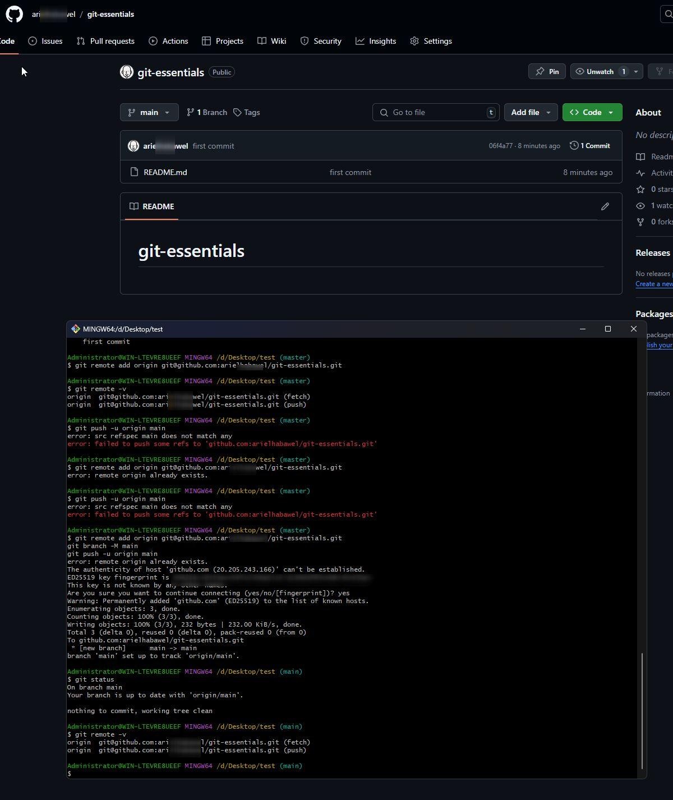Click the Create a new release link
Viewport: 673px width, 800px height.
[654, 284]
